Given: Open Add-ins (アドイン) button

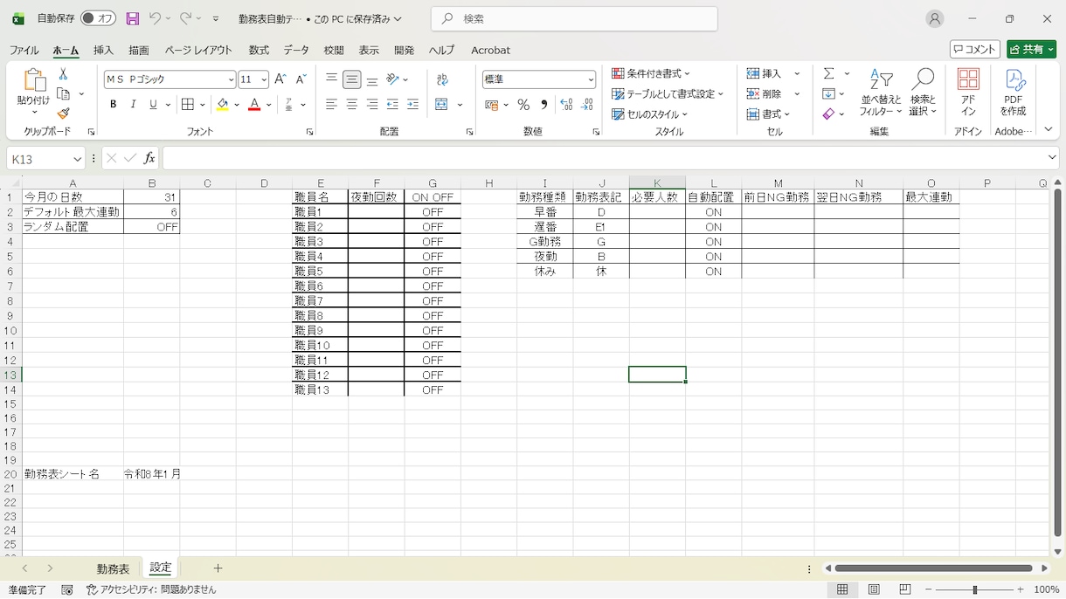Looking at the screenshot, I should point(968,93).
